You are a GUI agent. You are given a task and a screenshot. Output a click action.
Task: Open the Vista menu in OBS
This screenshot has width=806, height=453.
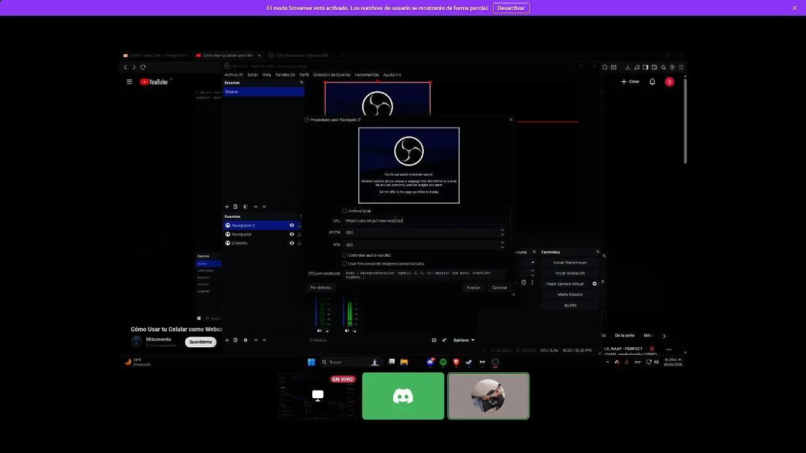tap(266, 74)
